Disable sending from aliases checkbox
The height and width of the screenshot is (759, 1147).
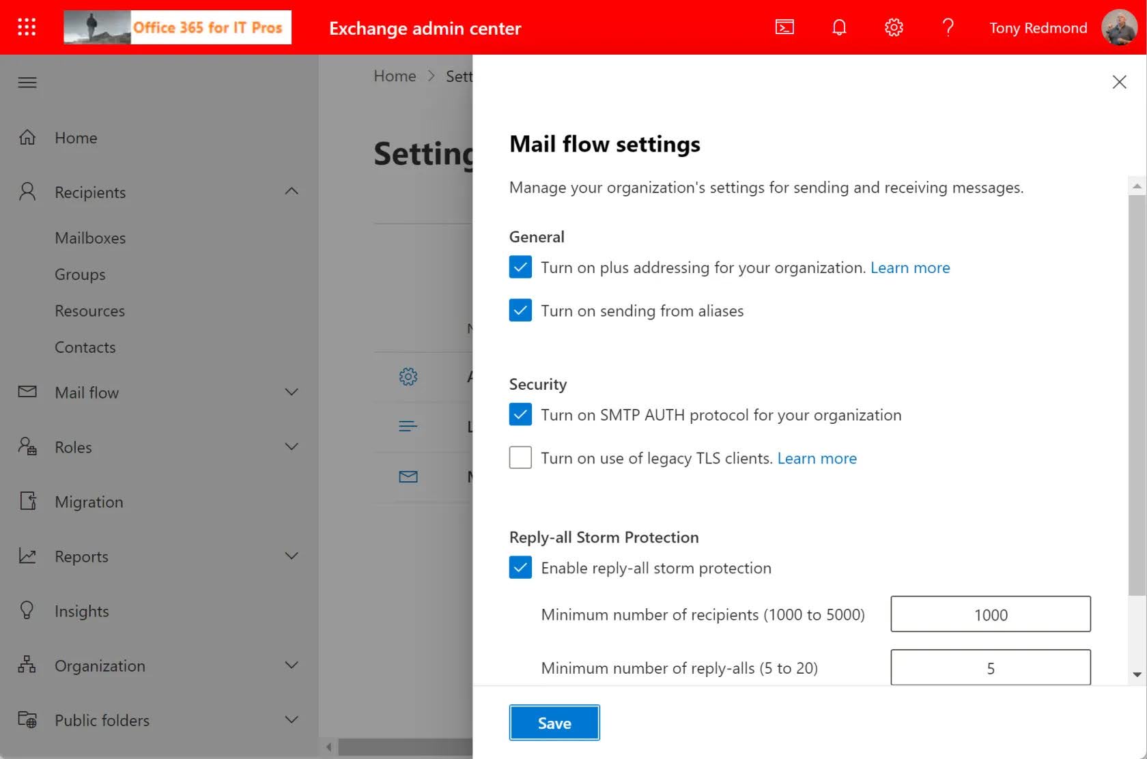(x=520, y=311)
